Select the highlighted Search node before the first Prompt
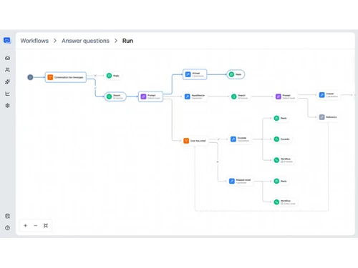Viewport: 358px width, 268px height. coord(115,96)
